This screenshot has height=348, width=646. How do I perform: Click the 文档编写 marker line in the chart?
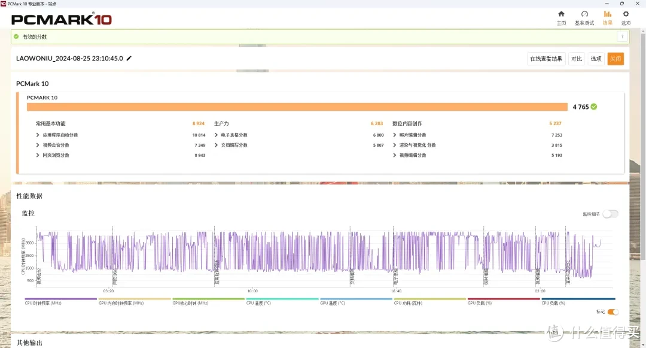tap(350, 256)
